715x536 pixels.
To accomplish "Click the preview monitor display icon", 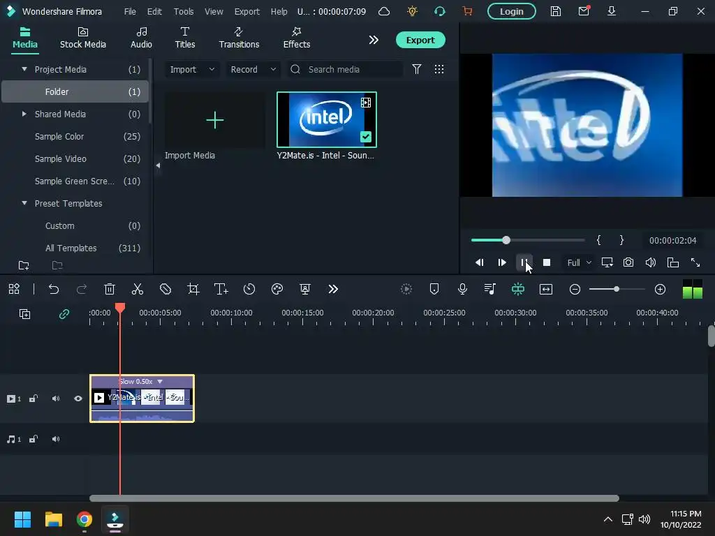I will coord(607,262).
